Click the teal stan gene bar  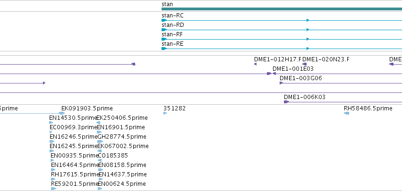[x=282, y=9]
